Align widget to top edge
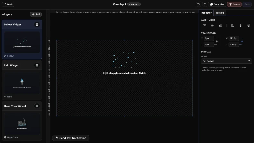The height and width of the screenshot is (143, 254). coord(204,26)
